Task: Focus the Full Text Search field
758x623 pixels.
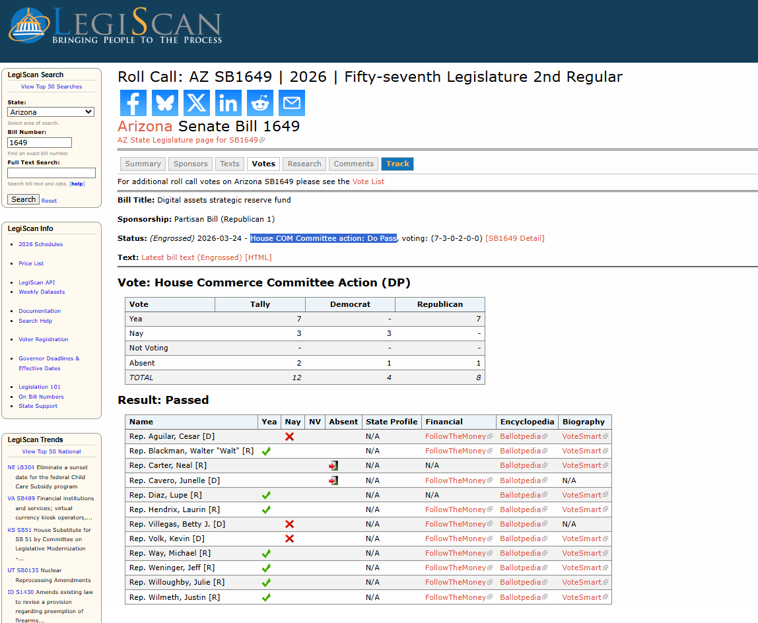Action: click(x=52, y=172)
